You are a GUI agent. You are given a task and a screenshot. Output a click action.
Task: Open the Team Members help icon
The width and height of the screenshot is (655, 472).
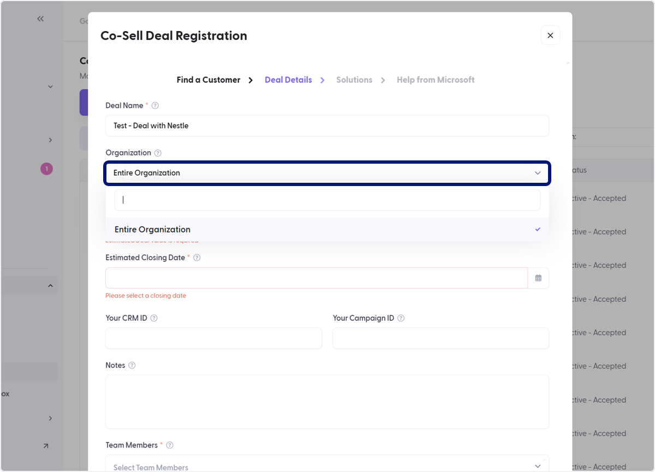(x=170, y=445)
